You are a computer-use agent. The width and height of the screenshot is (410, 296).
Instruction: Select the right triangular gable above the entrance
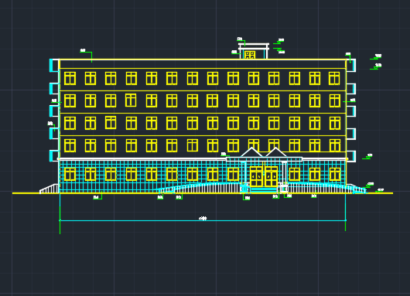tap(276, 152)
